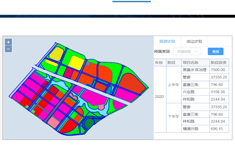Select the 横滩沙路 project cell
This screenshot has width=235, height=157.
coord(195,129)
